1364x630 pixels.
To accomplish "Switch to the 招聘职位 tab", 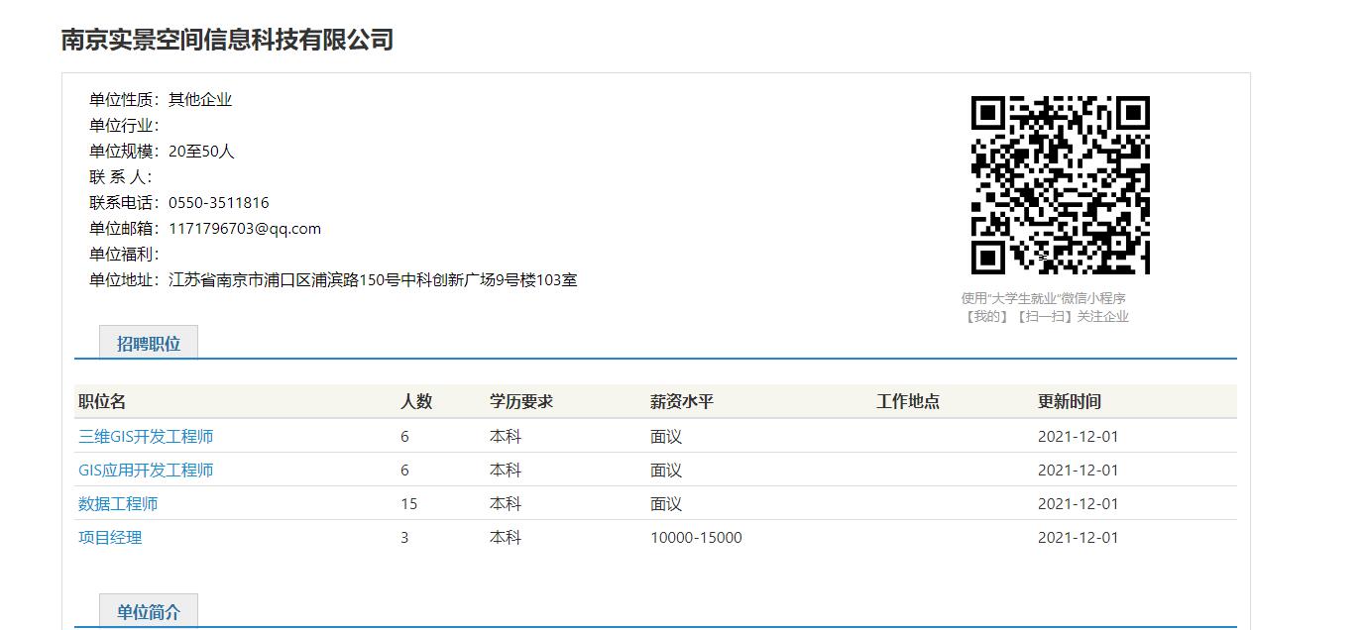I will tap(149, 344).
